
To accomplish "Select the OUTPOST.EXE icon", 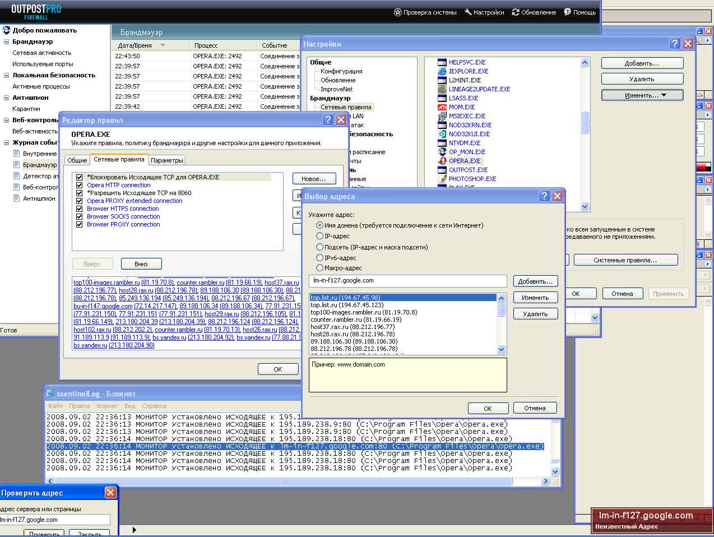I will point(442,170).
